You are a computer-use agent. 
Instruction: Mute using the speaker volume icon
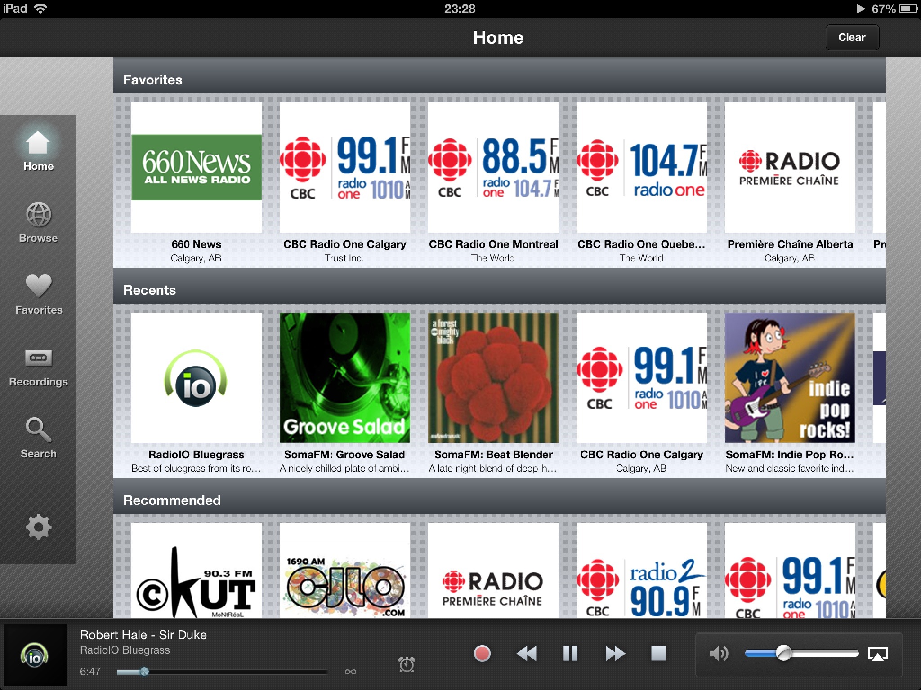coord(719,654)
